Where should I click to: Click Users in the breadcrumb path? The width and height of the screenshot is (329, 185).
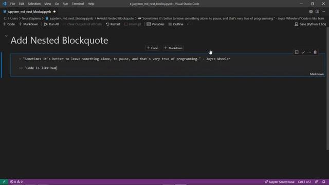[x=14, y=18]
